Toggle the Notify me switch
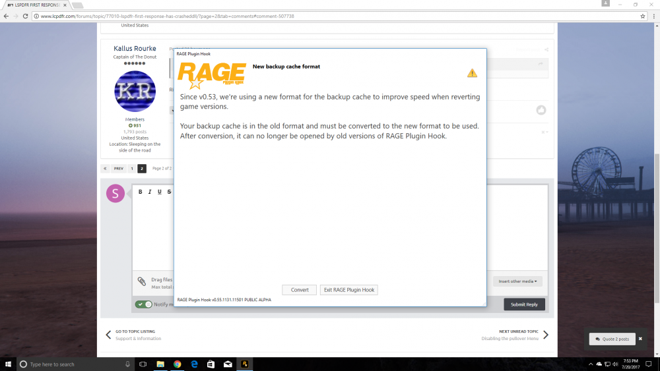The height and width of the screenshot is (371, 660). (x=143, y=304)
